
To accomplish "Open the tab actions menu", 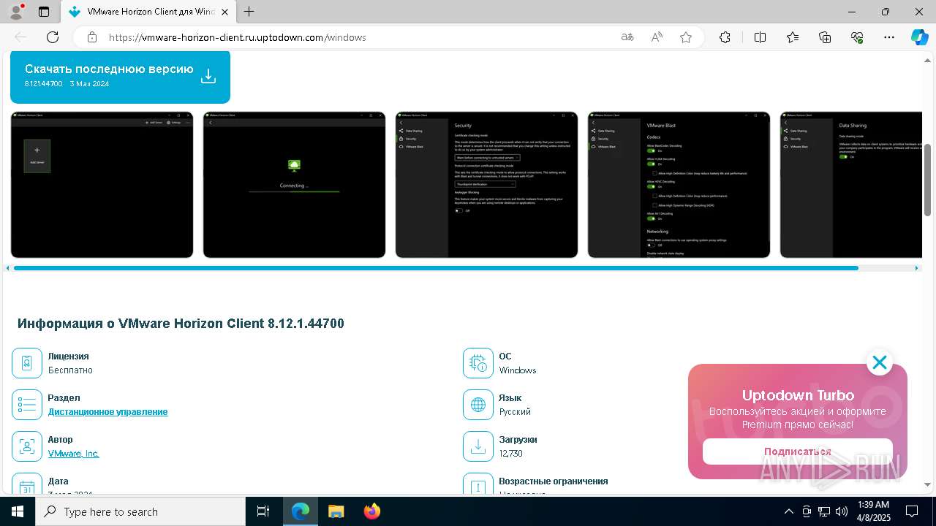I will [44, 12].
